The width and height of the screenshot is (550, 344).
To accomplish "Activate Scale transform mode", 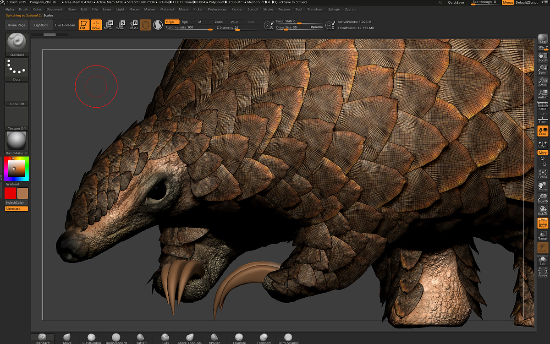I will tap(120, 25).
